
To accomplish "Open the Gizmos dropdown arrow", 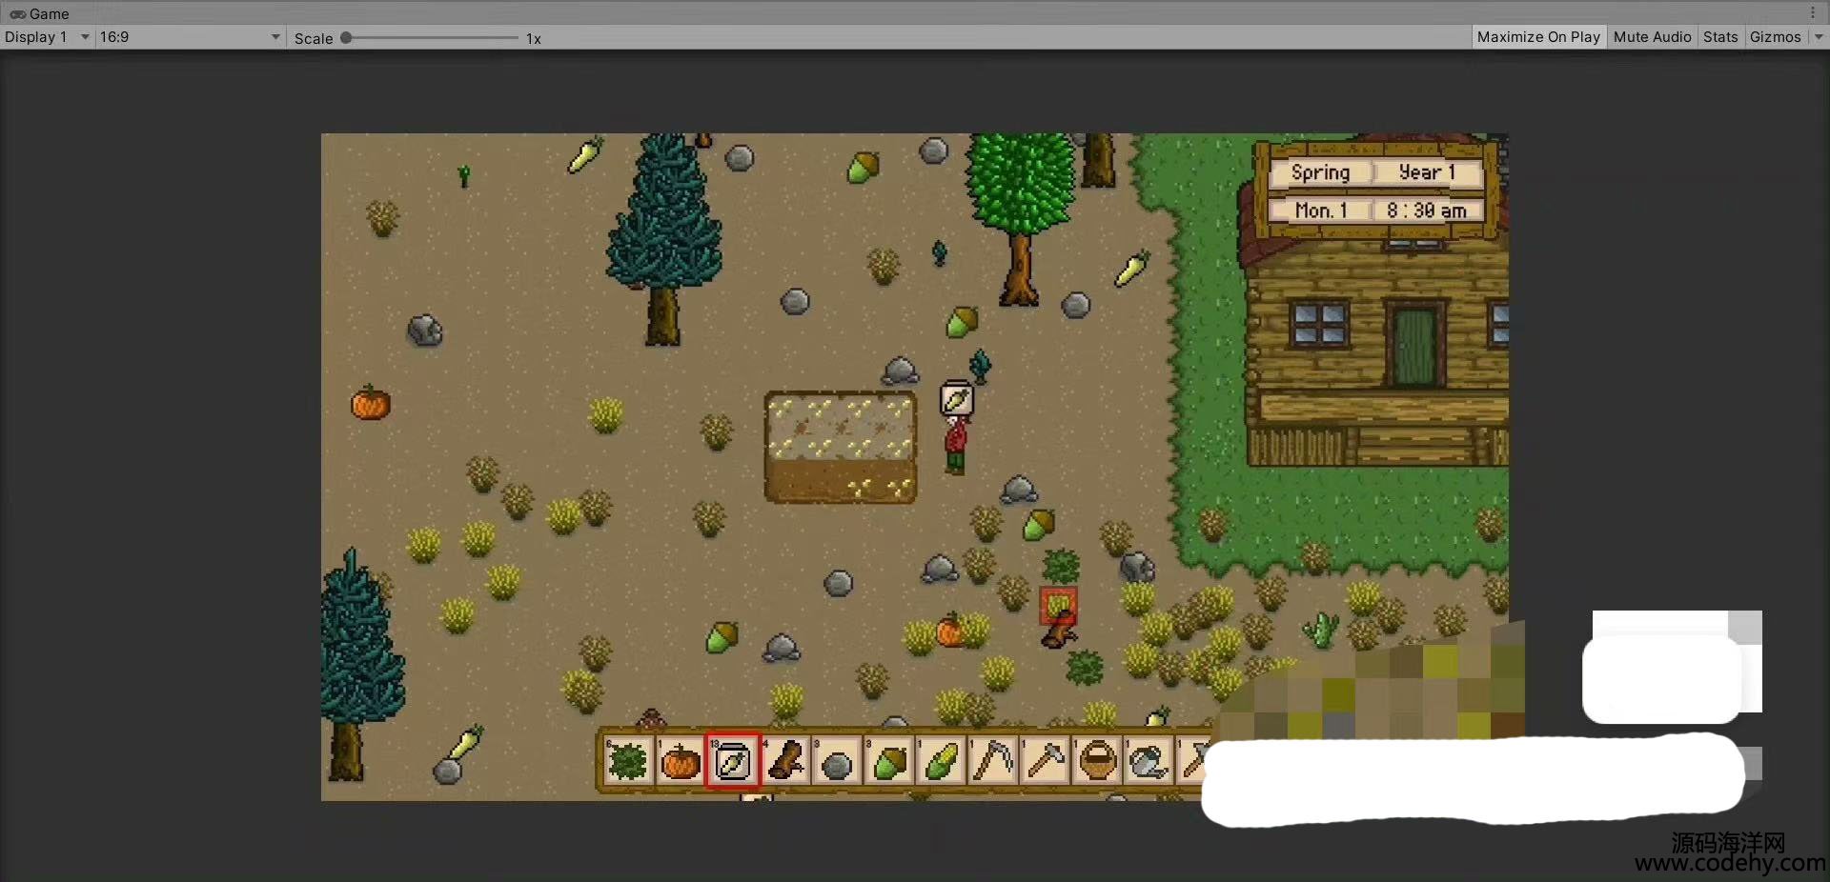I will [1818, 37].
